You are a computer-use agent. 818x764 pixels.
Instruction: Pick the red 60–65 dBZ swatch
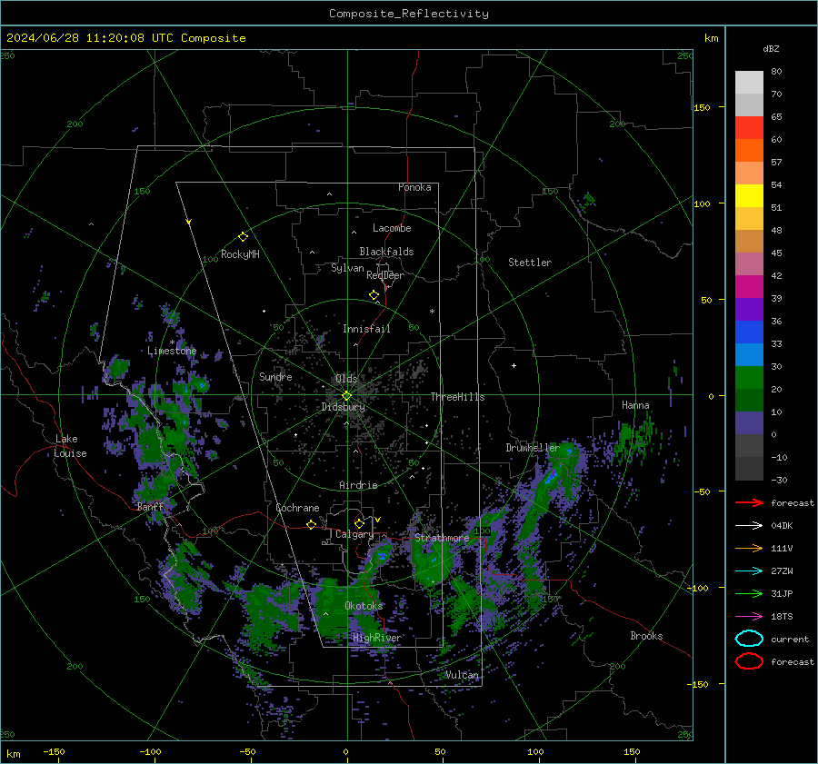click(x=749, y=127)
